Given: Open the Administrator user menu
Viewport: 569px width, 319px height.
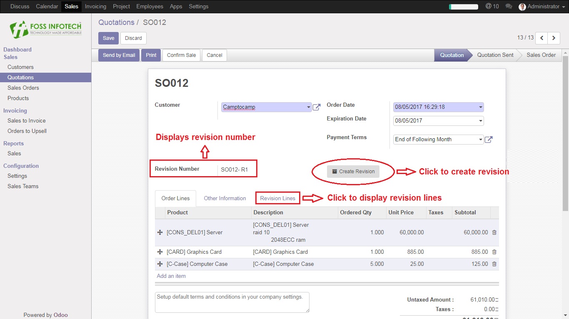Looking at the screenshot, I should (539, 7).
